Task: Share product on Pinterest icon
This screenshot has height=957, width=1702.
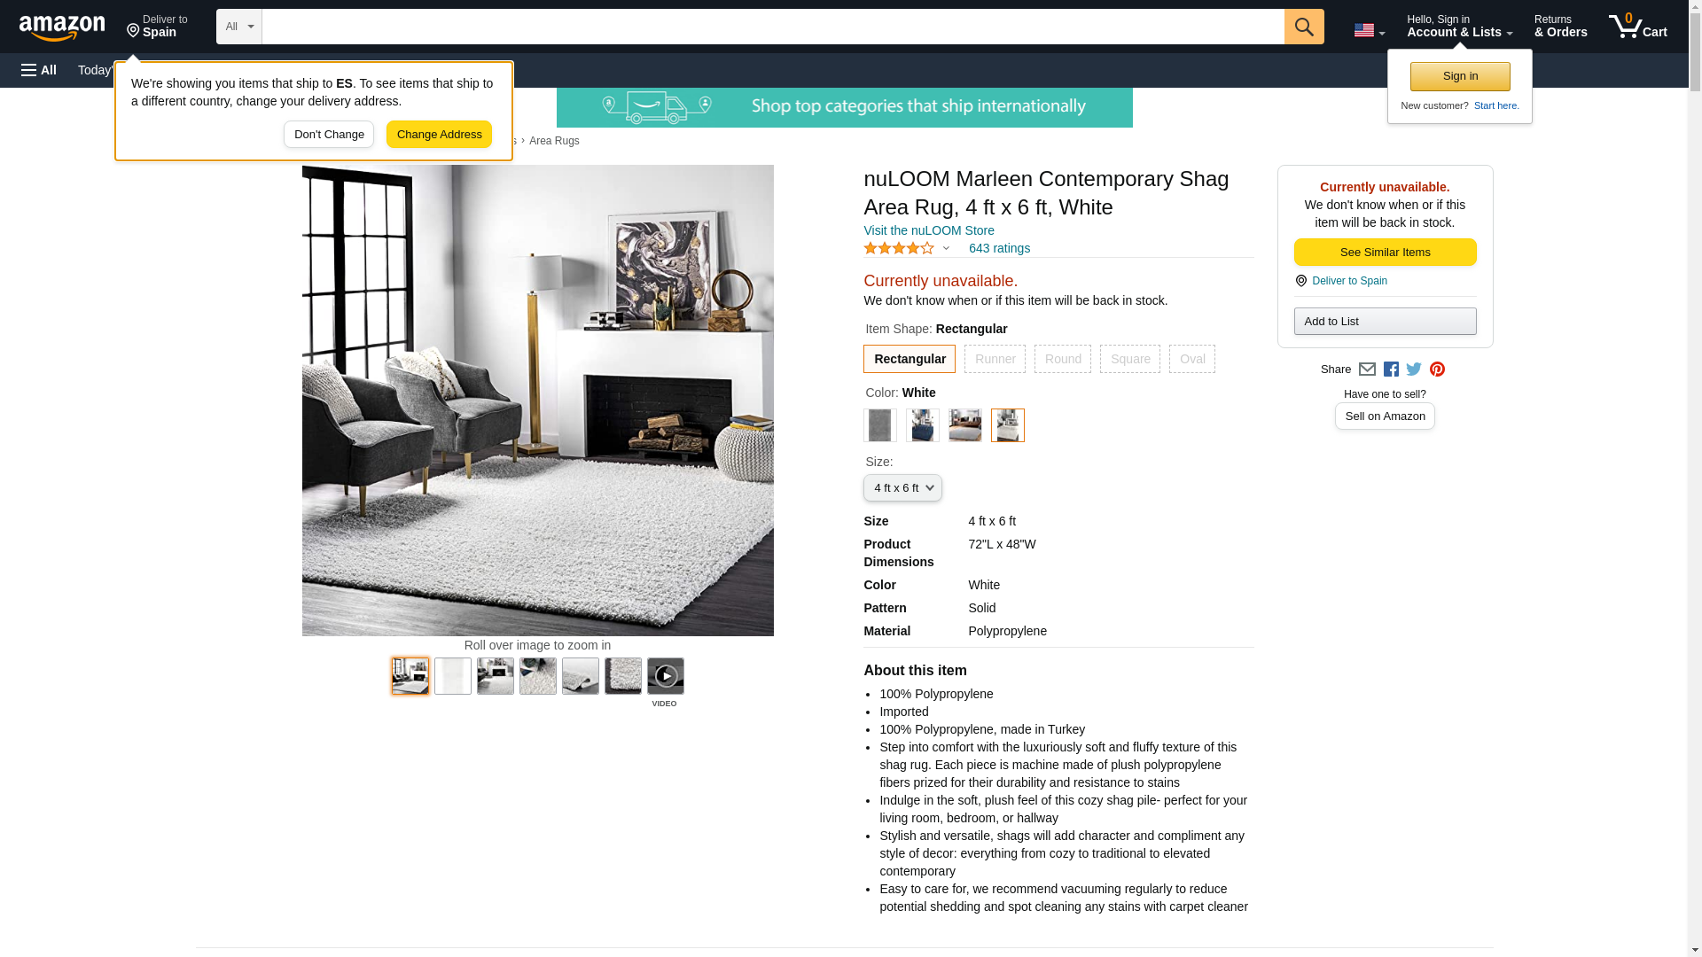Action: pyautogui.click(x=1437, y=370)
